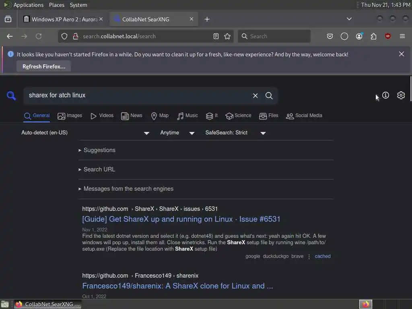The image size is (412, 309).
Task: Switch to Videos search category
Action: coord(102,115)
